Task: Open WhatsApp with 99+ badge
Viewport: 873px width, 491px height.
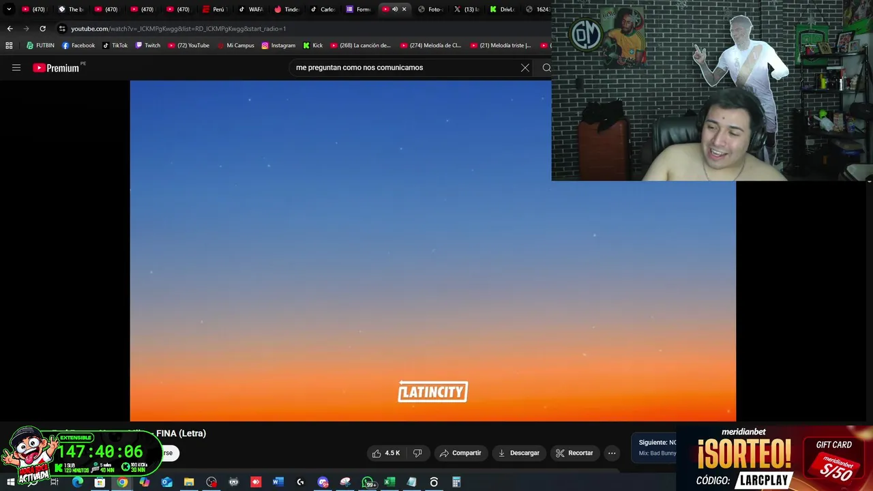Action: pos(368,483)
